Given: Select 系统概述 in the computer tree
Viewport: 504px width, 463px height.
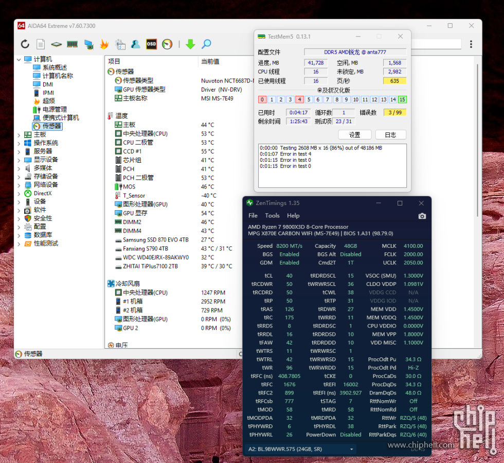Looking at the screenshot, I should (x=50, y=67).
